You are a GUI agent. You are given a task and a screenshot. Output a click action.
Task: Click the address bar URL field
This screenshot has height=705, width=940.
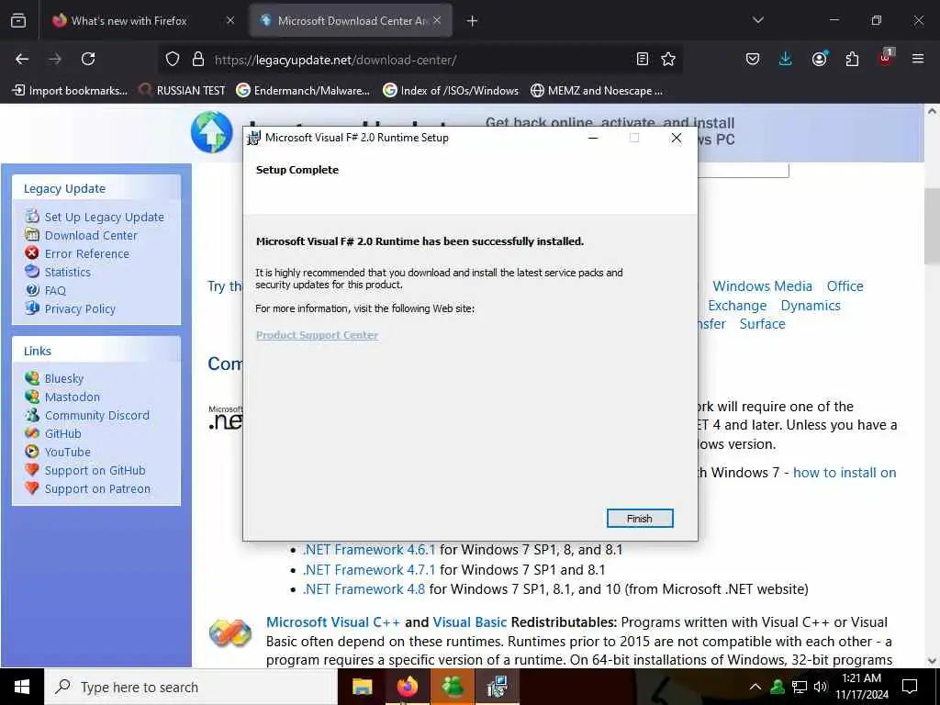[x=420, y=60]
